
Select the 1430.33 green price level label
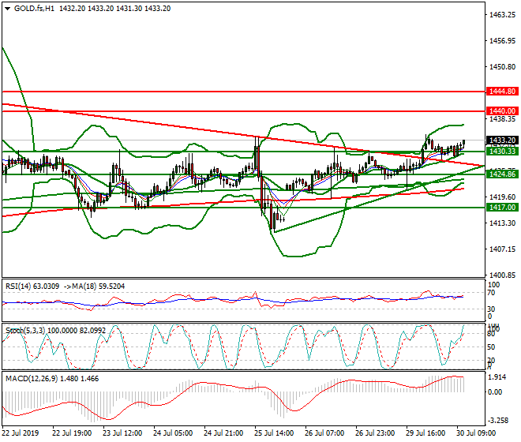point(502,152)
